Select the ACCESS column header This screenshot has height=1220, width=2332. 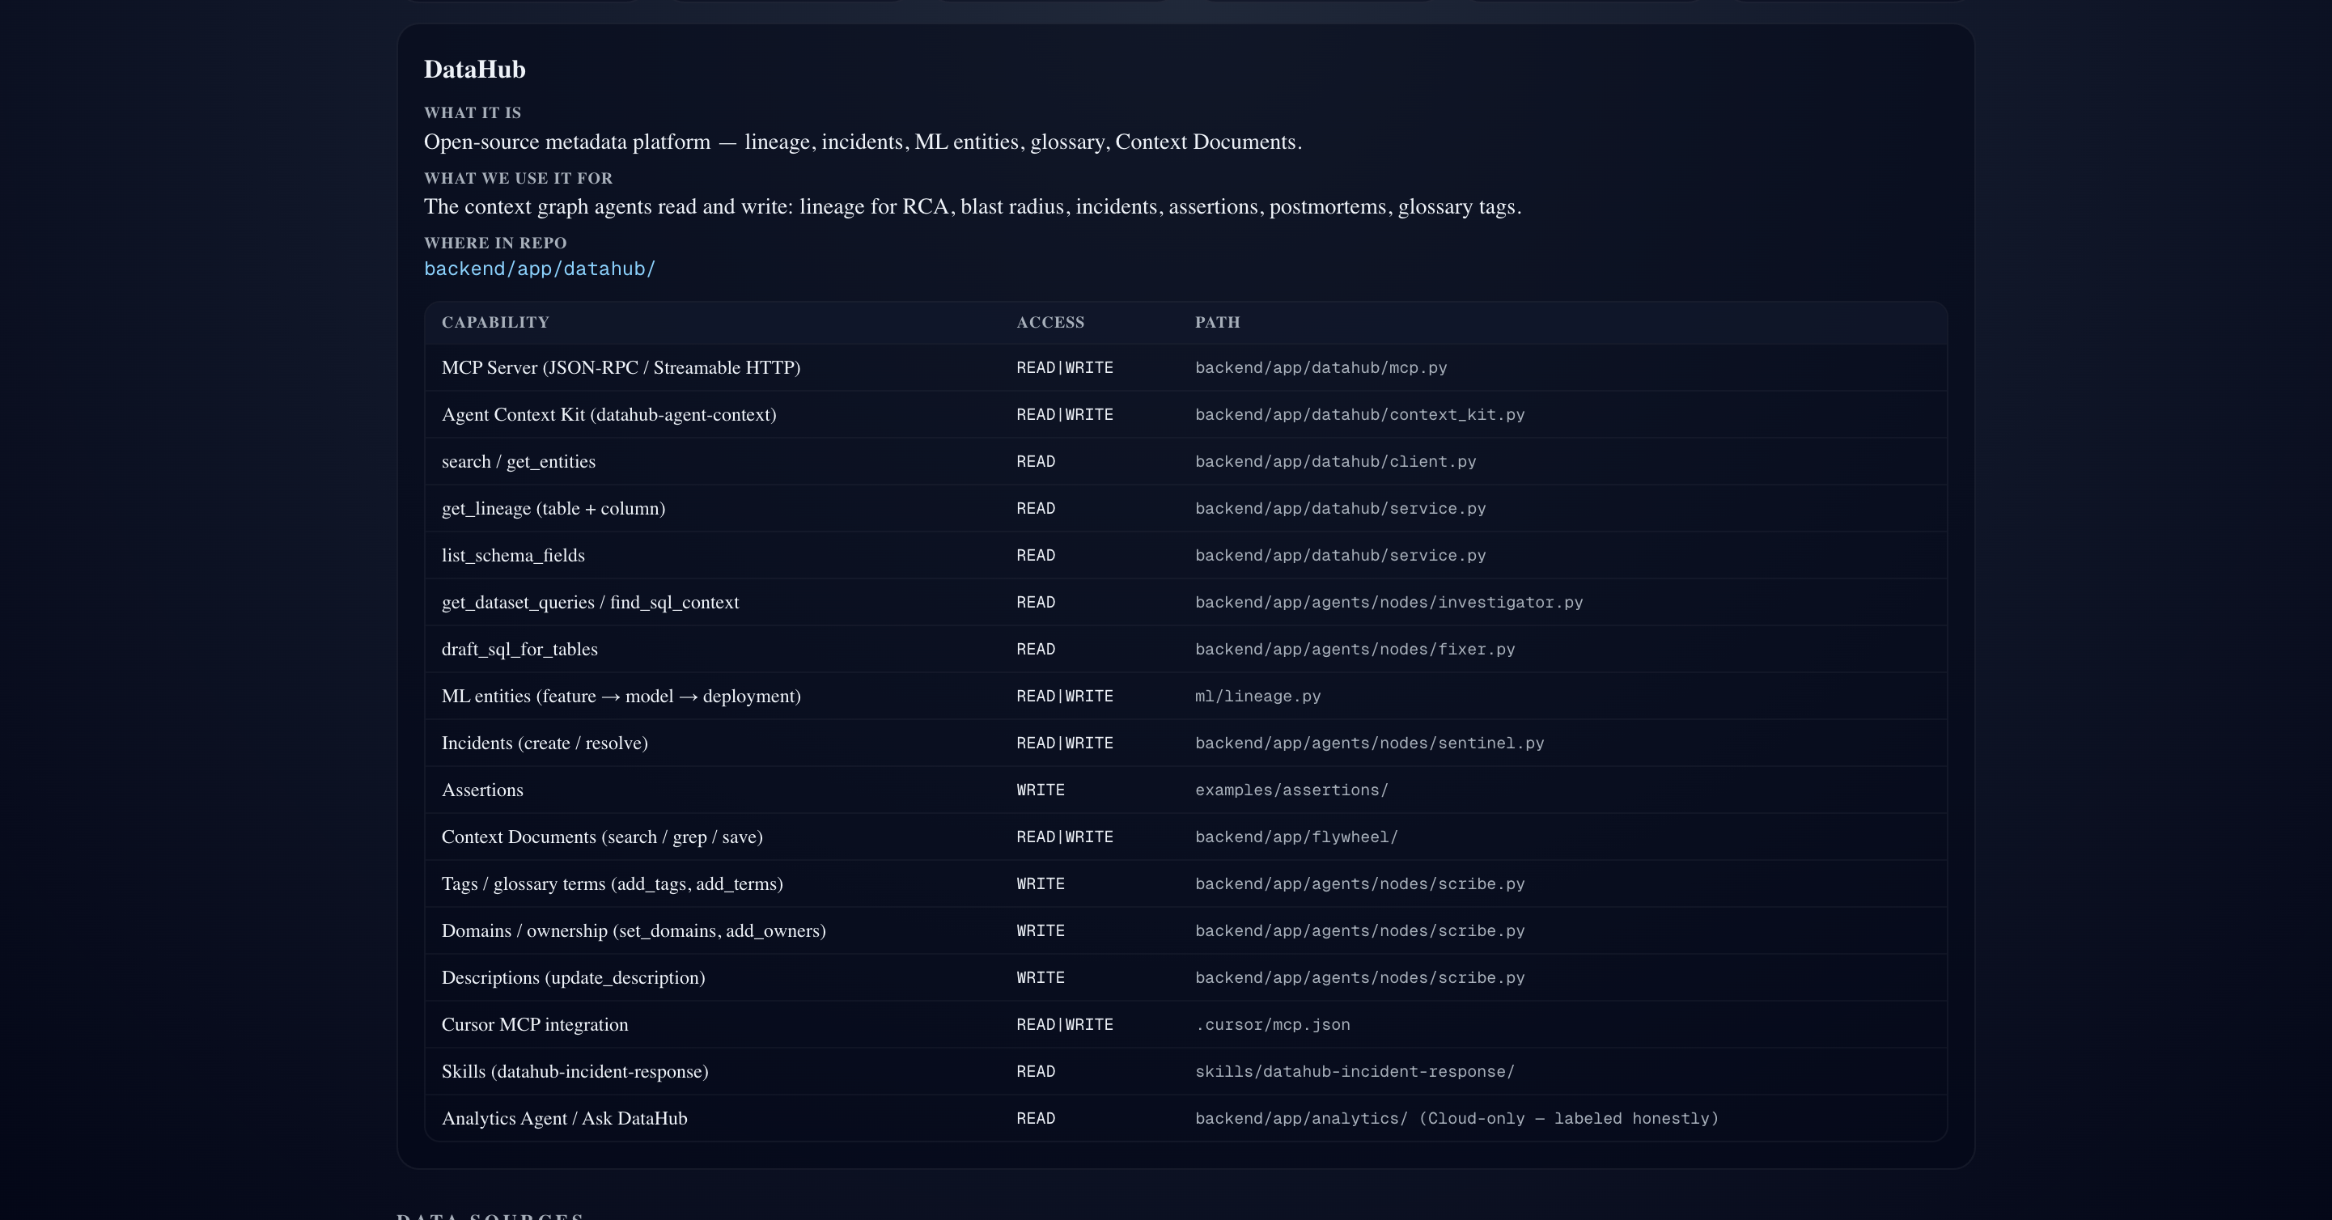click(x=1050, y=322)
